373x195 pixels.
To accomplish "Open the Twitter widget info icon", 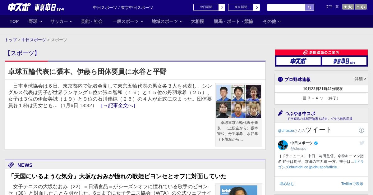I will point(361,130).
